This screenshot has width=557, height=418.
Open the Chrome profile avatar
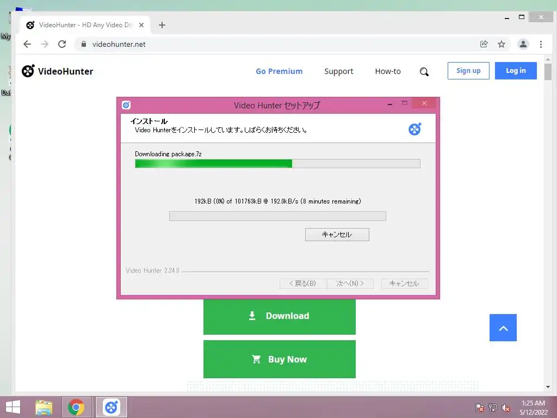click(x=523, y=44)
